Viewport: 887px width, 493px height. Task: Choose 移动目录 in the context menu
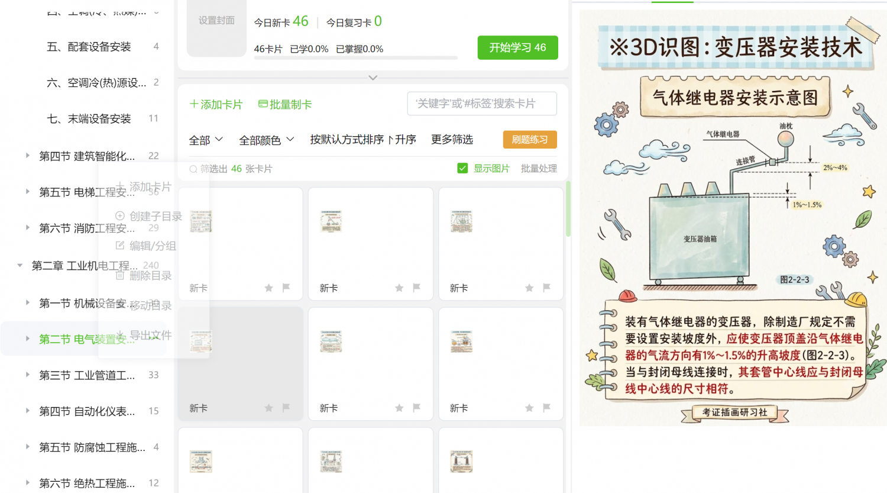[144, 305]
